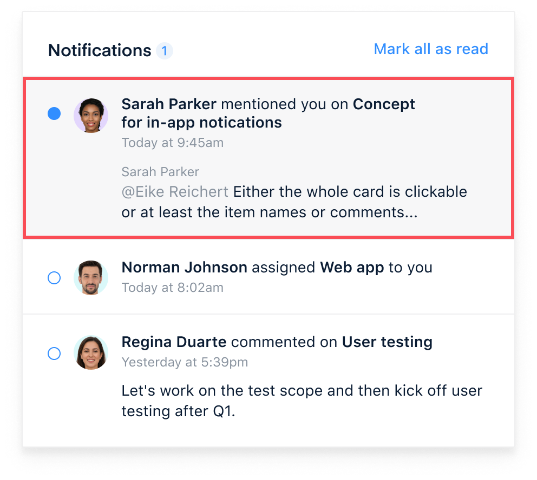Click the Yesterday at 5:39pm timestamp
This screenshot has height=480, width=537.
tap(185, 362)
